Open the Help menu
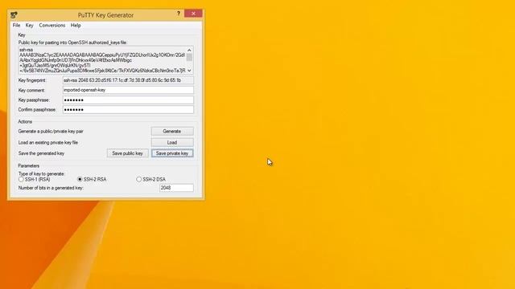 coord(76,25)
